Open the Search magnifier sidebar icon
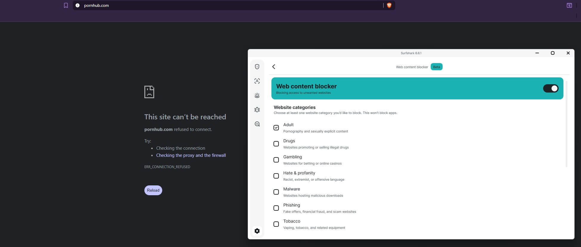Image resolution: width=581 pixels, height=247 pixels. coord(257,124)
